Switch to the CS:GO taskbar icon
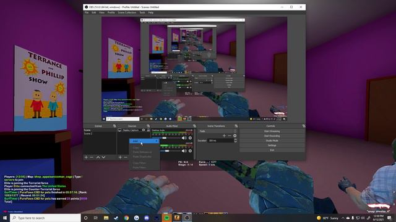The image size is (396, 222). click(177, 218)
